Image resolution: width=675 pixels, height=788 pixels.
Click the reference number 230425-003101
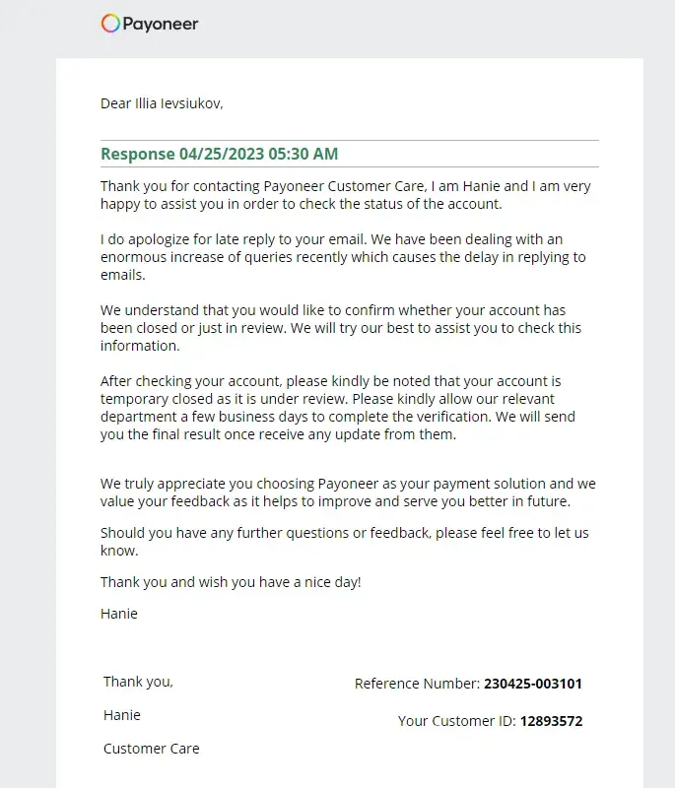point(533,684)
